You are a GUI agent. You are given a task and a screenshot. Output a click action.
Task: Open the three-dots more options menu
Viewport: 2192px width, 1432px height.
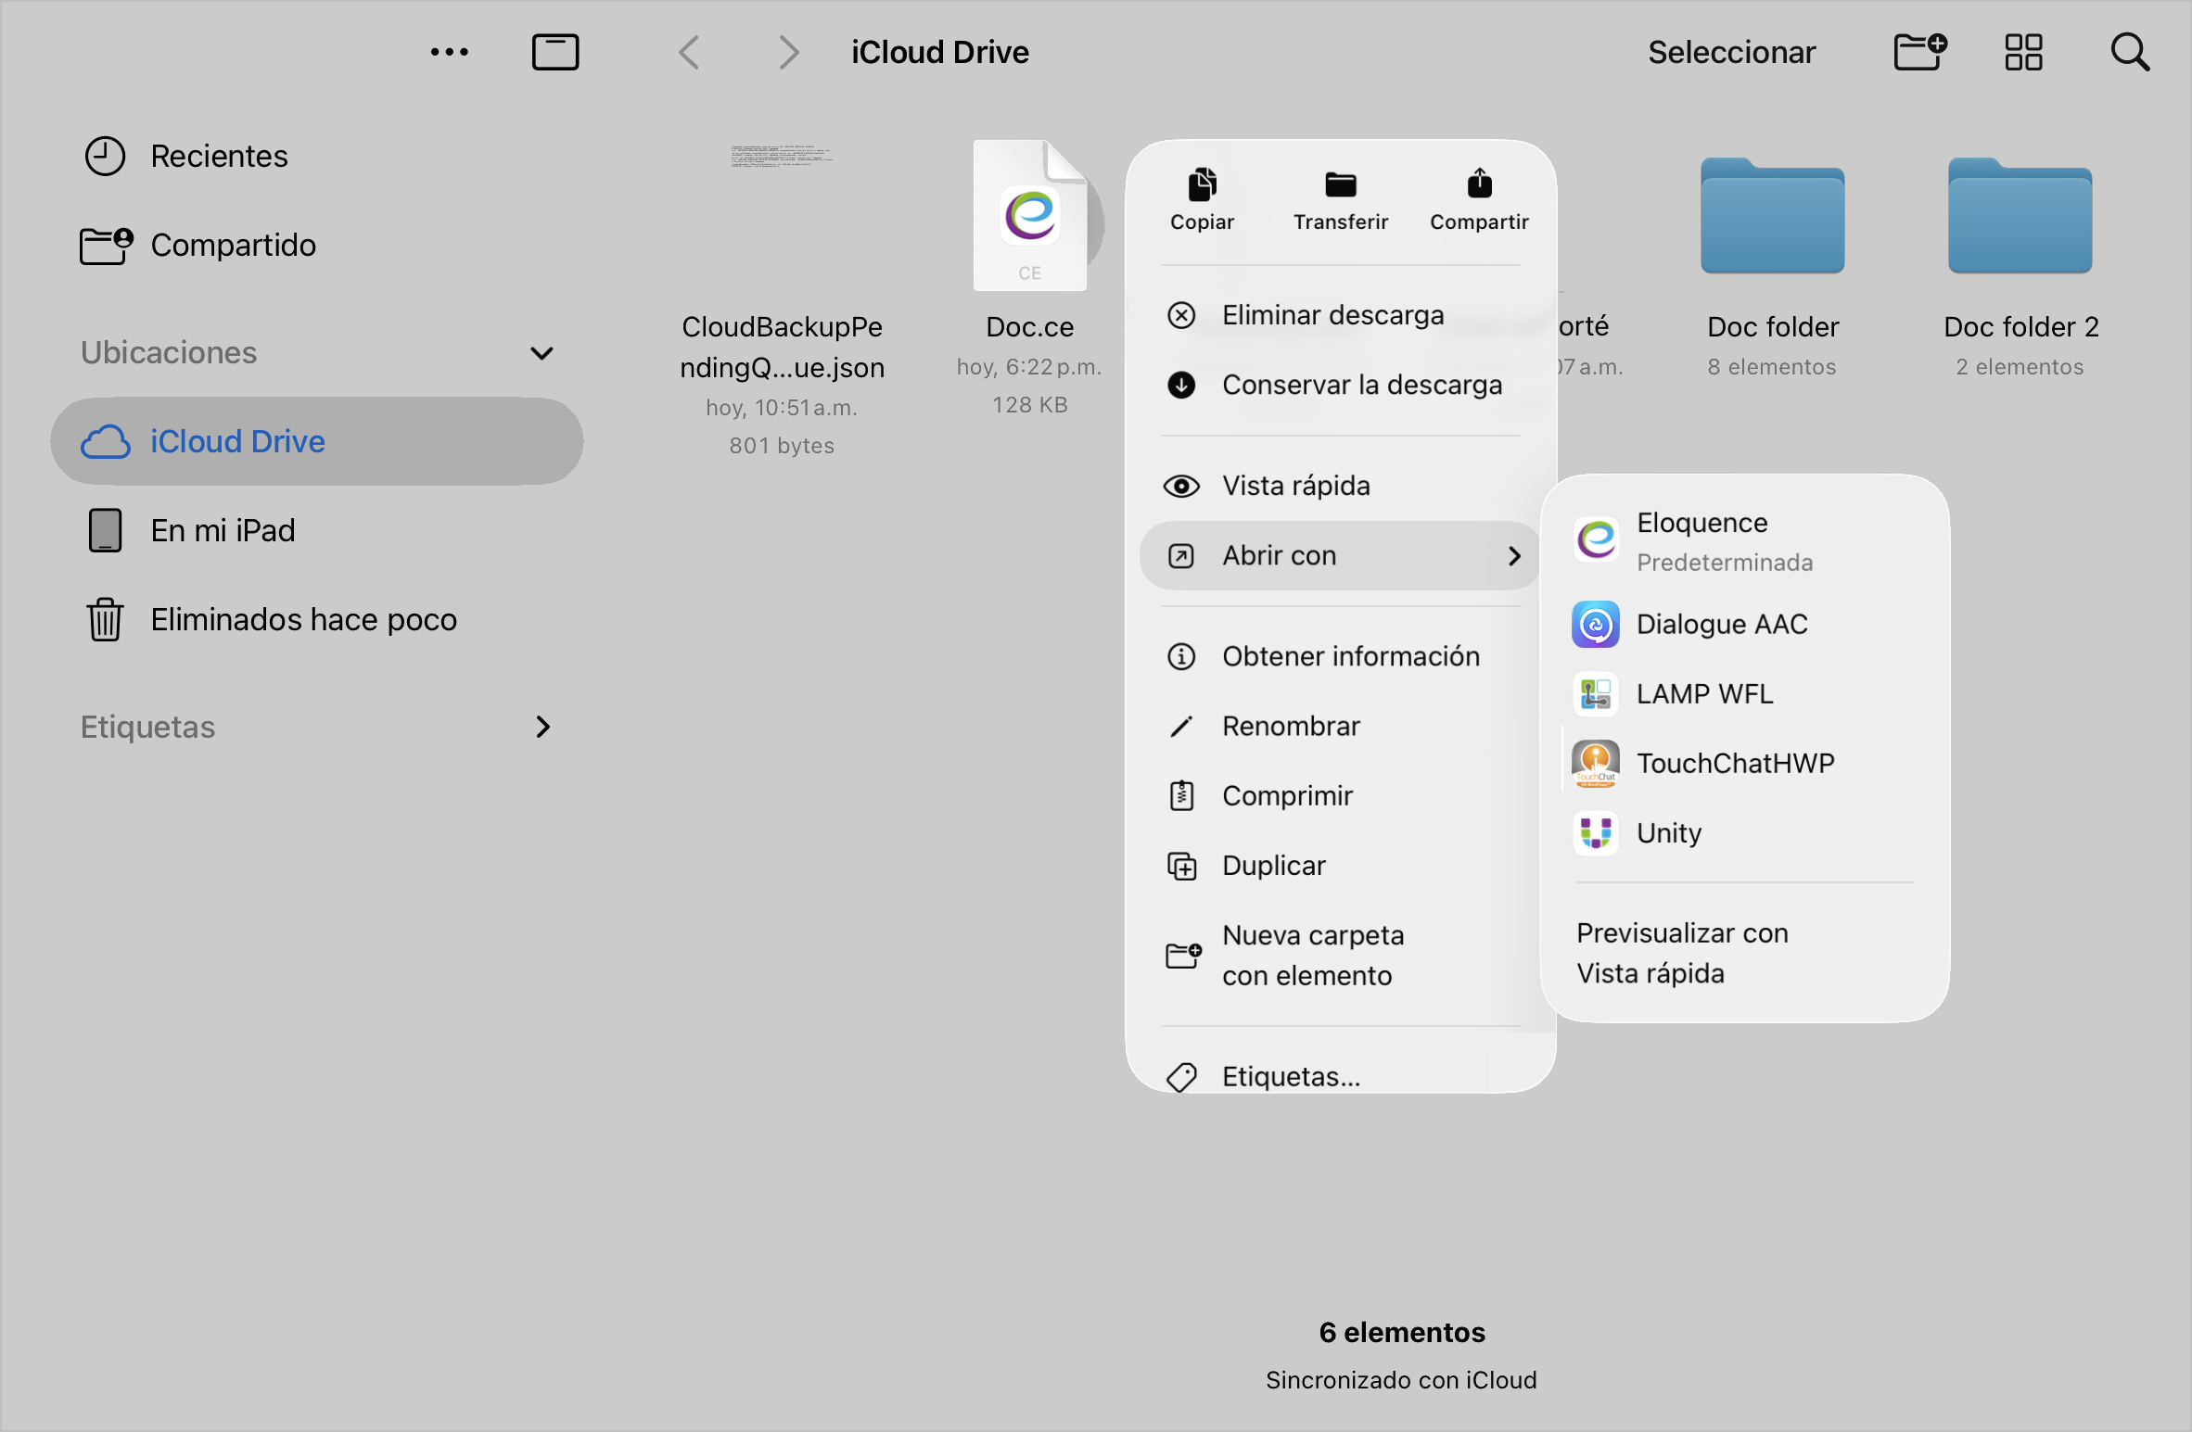(x=450, y=52)
